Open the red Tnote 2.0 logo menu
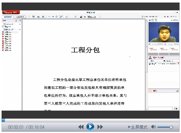This screenshot has height=133, width=181. [11, 12]
